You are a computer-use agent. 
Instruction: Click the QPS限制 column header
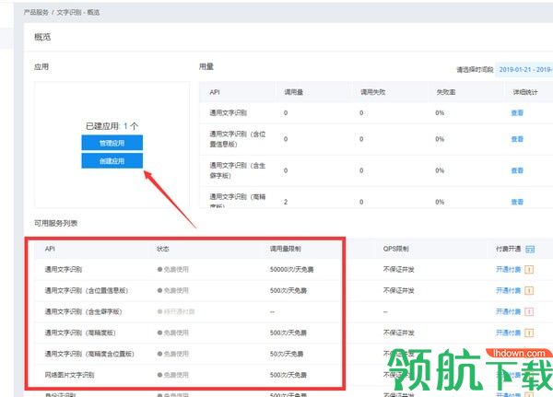click(x=395, y=249)
